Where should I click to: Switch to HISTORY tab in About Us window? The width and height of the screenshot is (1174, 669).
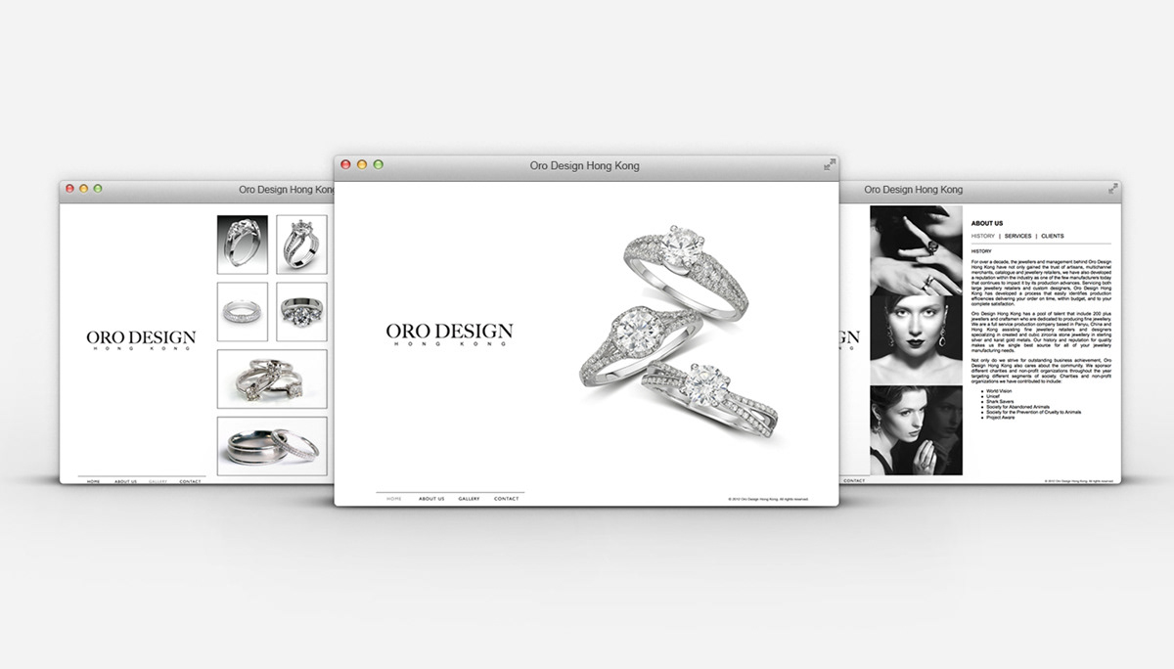coord(983,236)
